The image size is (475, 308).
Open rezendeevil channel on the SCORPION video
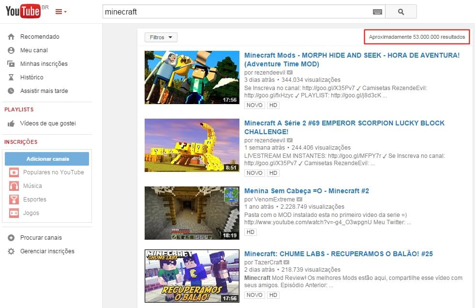(269, 140)
